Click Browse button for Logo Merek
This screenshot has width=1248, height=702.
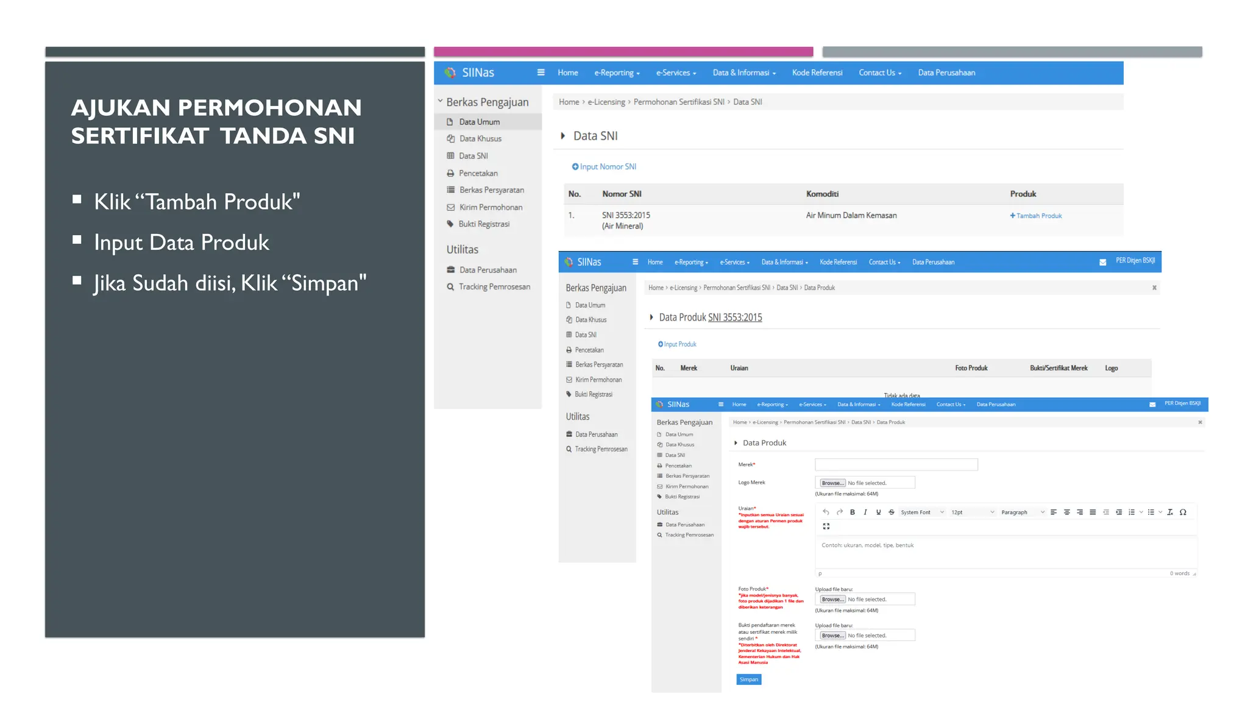tap(832, 483)
